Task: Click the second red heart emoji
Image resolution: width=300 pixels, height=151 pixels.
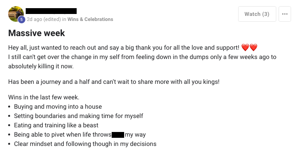Action: (x=254, y=47)
